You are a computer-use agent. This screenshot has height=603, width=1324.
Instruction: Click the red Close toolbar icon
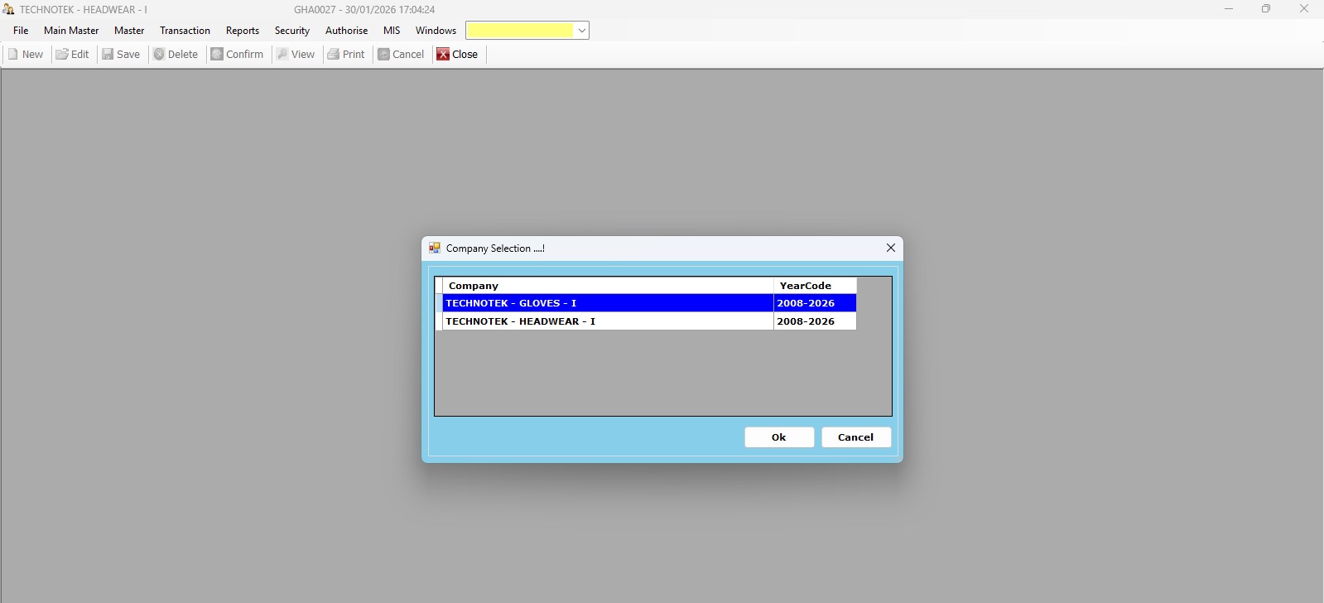click(443, 55)
